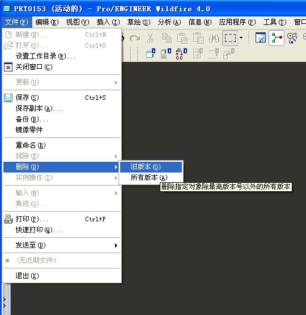Expand the Update (更新) submenu
The width and height of the screenshot is (306, 315).
(62, 82)
